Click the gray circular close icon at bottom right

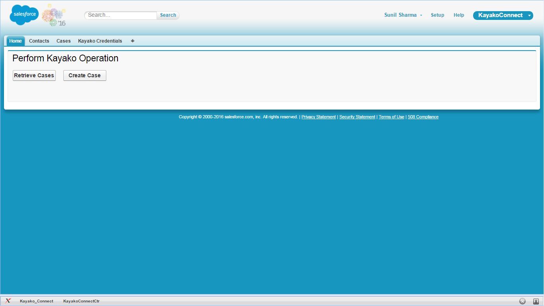point(522,301)
